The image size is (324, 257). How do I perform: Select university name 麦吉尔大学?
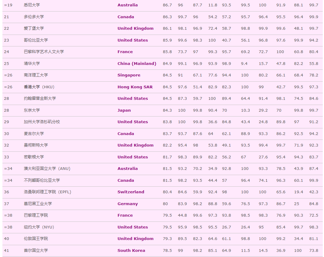click(34, 134)
